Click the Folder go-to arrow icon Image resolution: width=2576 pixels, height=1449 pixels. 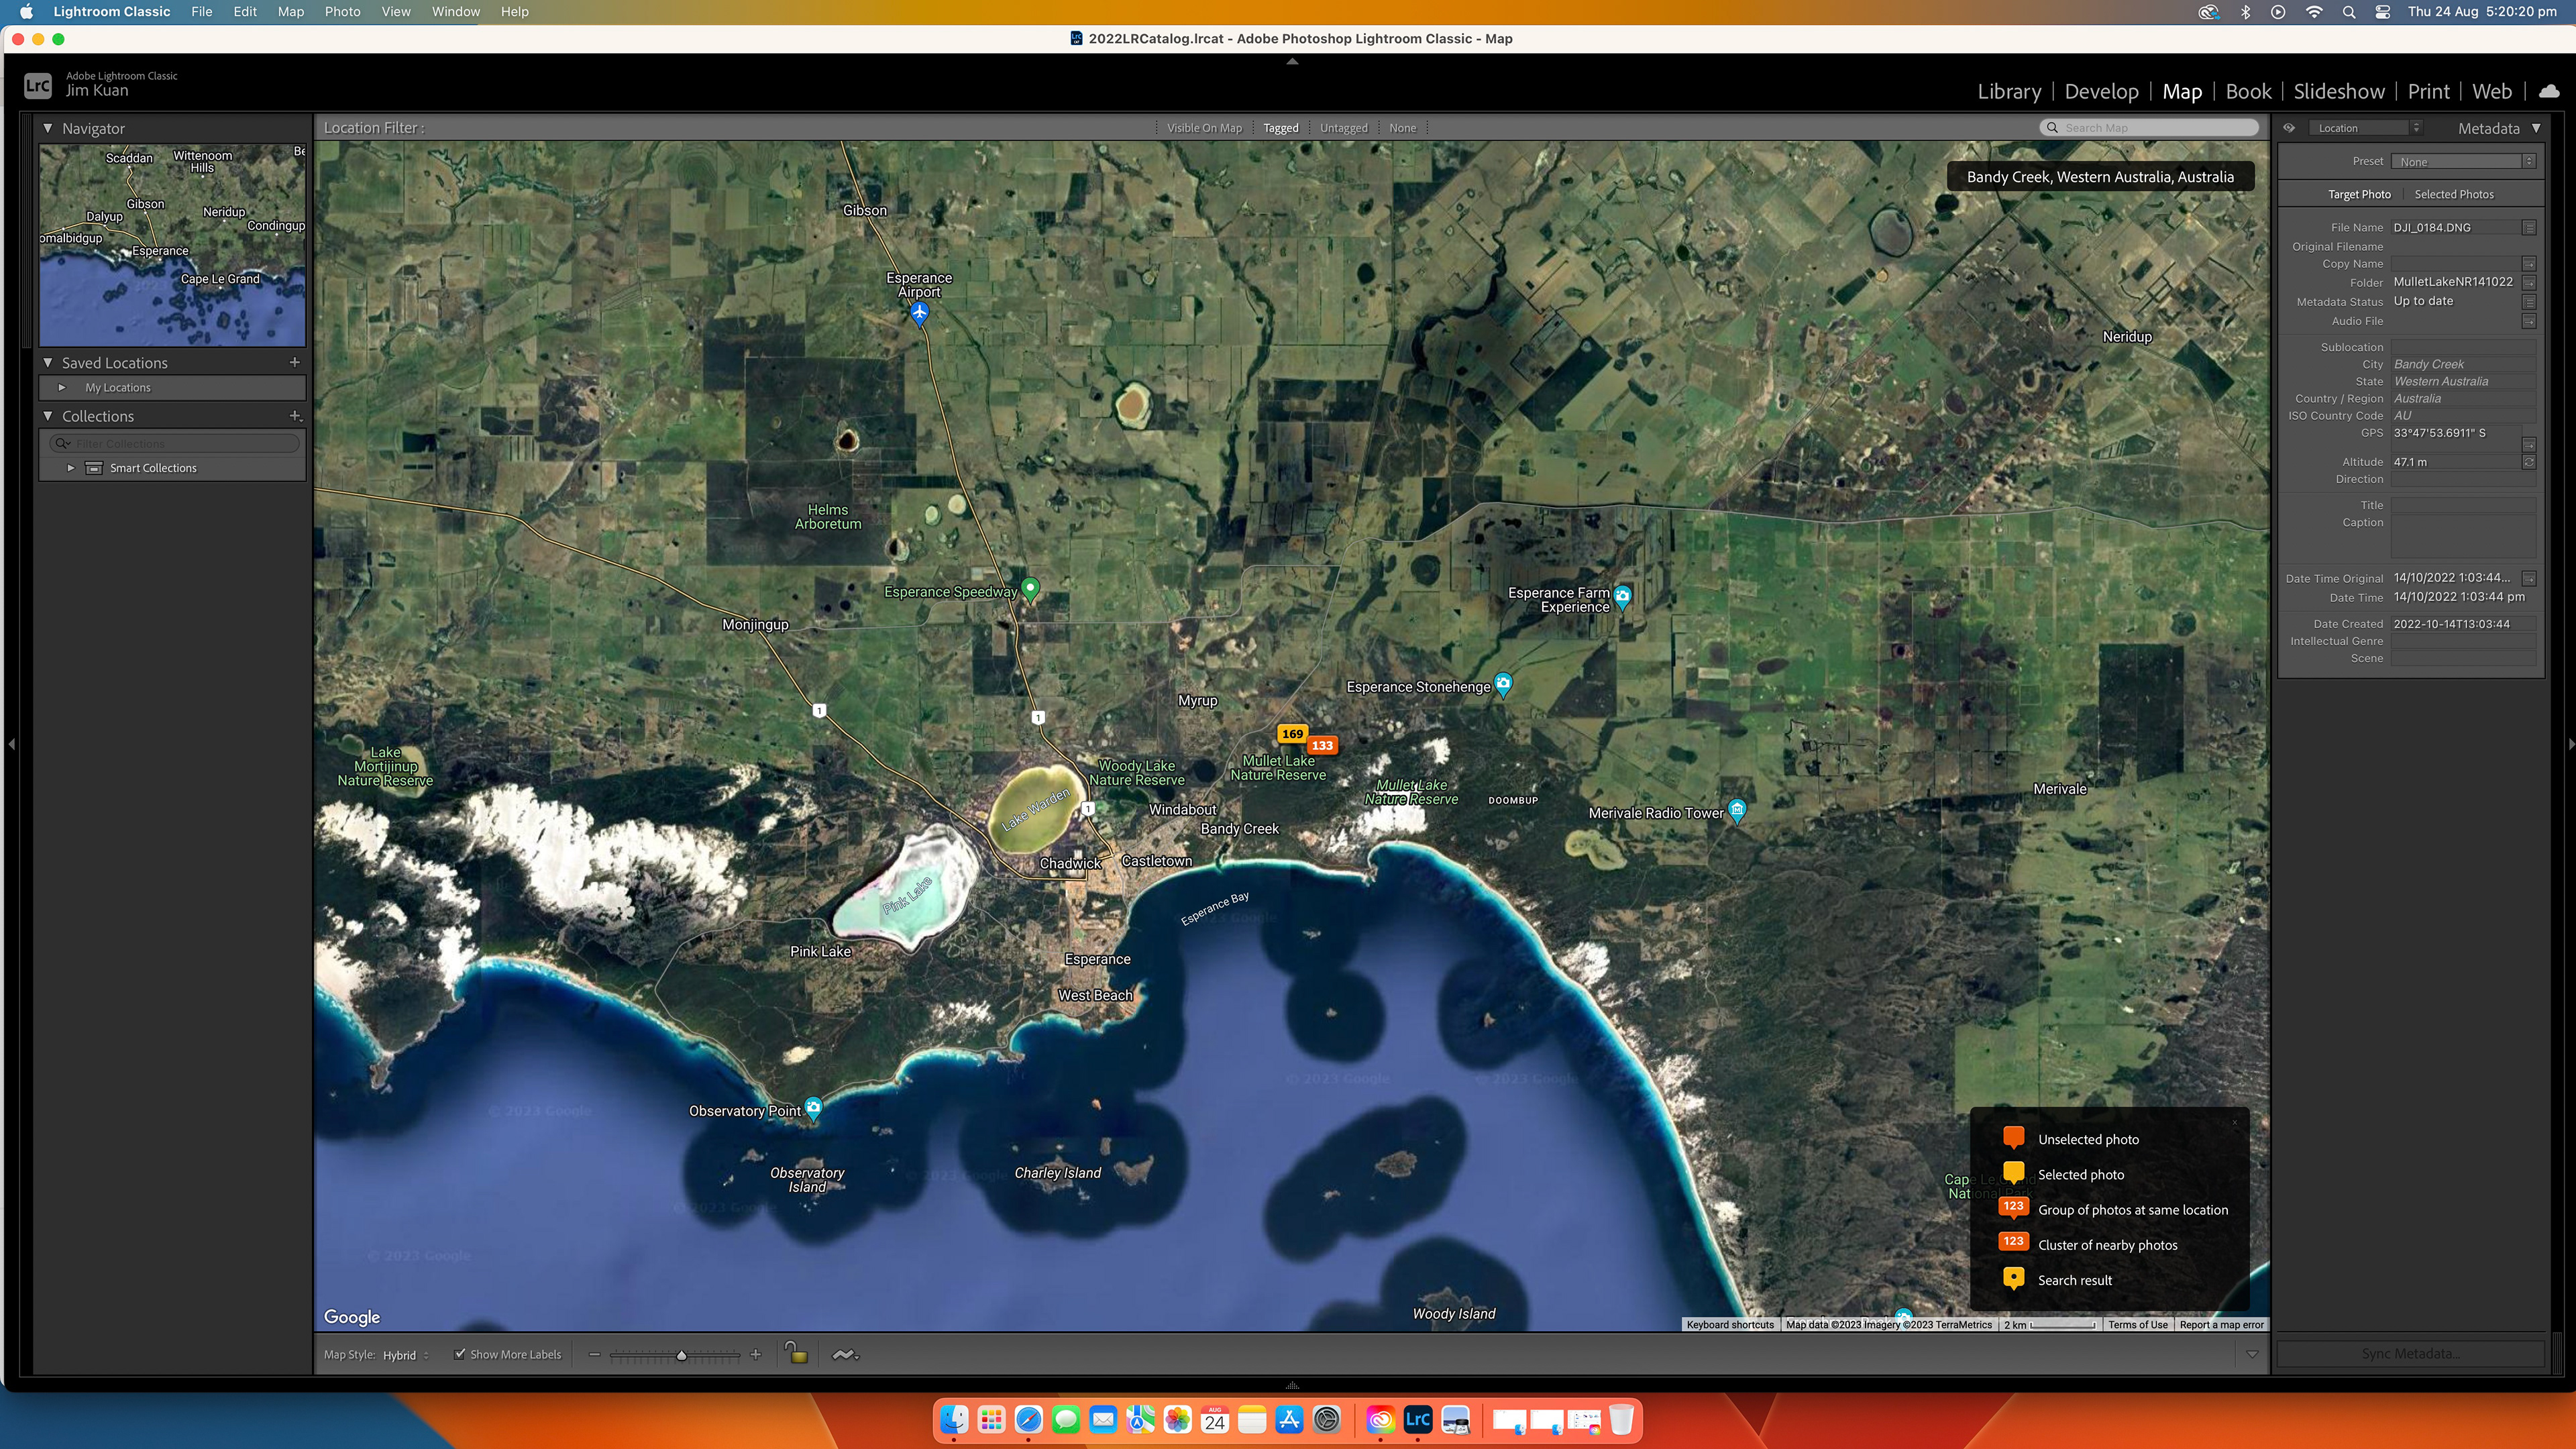pos(2529,283)
